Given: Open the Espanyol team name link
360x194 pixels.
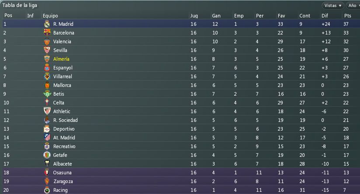Looking at the screenshot, I should click(62, 68).
